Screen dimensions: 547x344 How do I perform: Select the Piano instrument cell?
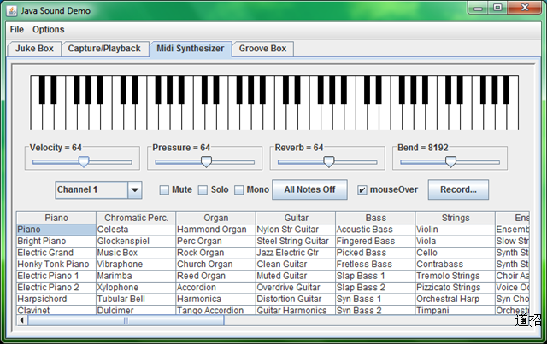pos(56,230)
